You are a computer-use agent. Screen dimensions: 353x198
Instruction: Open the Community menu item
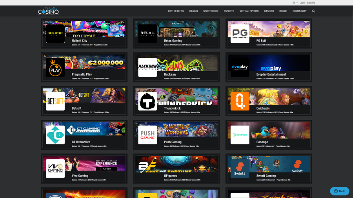point(299,11)
